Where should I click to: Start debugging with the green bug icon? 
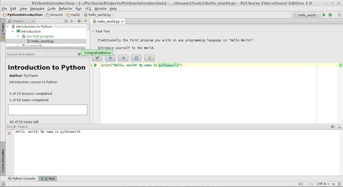point(330,15)
